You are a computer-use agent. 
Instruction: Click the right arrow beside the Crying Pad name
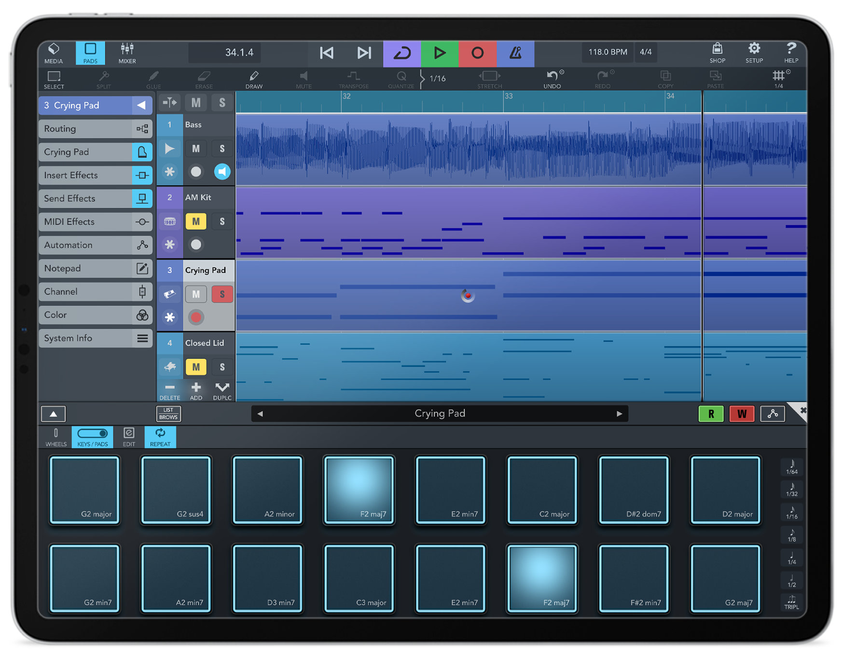620,413
